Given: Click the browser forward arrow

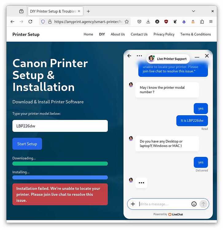Looking at the screenshot, I should point(22,22).
